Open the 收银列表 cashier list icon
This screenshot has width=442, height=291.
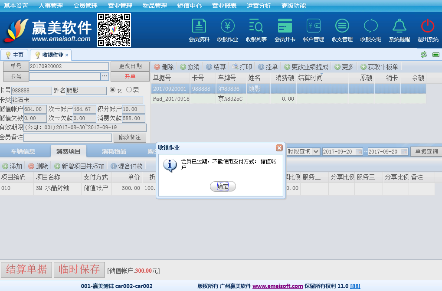(256, 30)
